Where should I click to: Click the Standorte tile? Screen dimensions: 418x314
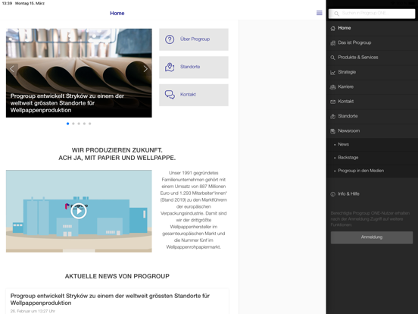coord(194,68)
